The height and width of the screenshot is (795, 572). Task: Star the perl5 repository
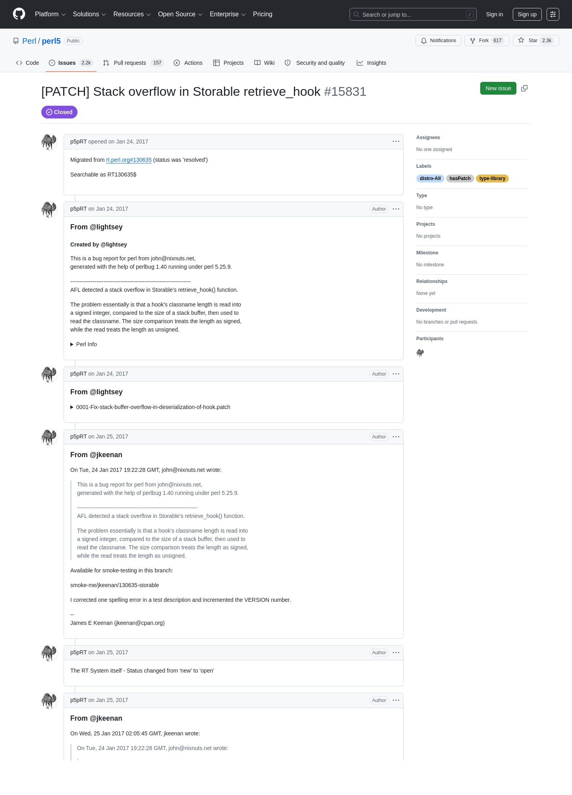(535, 41)
